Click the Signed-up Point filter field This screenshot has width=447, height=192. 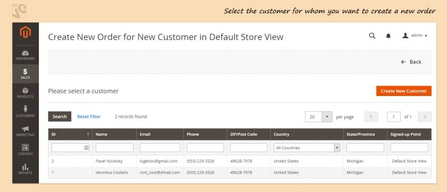[x=409, y=147]
